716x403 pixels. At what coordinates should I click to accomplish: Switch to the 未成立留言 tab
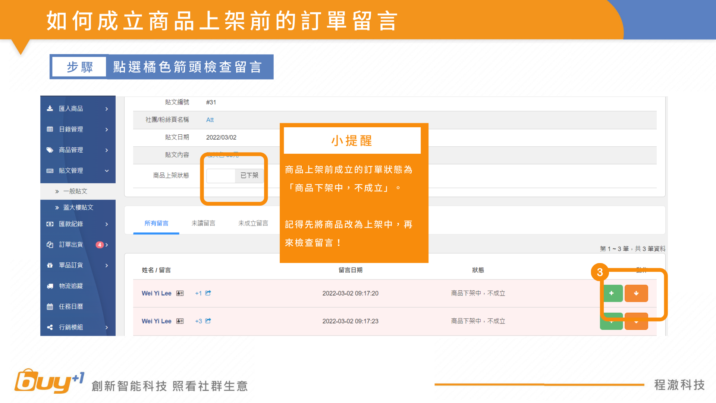point(253,223)
